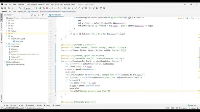Screen dimensions: 200x112
Task: Click the locate file target icon
Action: pos(32,15)
